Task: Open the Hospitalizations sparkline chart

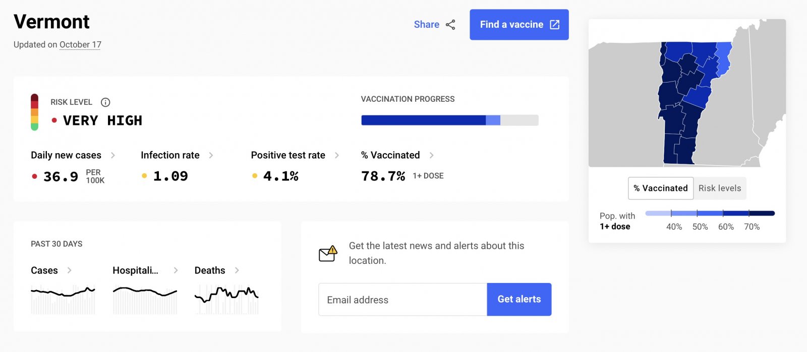Action: point(145,299)
